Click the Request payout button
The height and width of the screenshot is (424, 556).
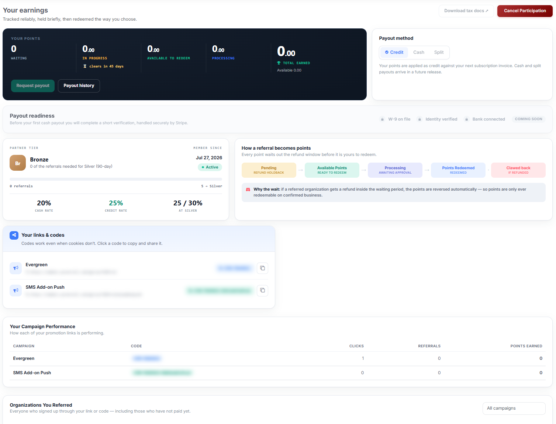(33, 86)
